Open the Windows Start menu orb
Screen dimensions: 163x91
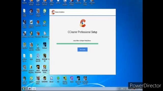[x=23, y=89]
